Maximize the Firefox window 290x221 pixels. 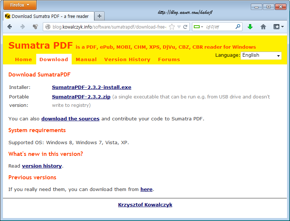[x=268, y=7]
